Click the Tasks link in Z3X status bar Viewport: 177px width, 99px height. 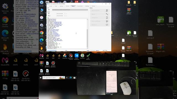coord(97,51)
